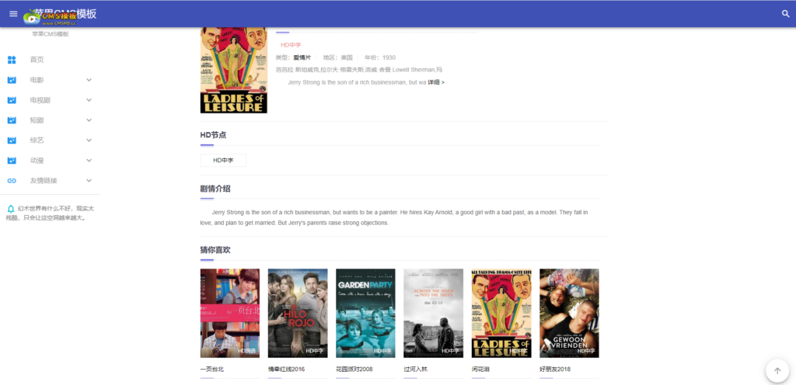Click the Across the River poster thumbnail

click(x=434, y=313)
